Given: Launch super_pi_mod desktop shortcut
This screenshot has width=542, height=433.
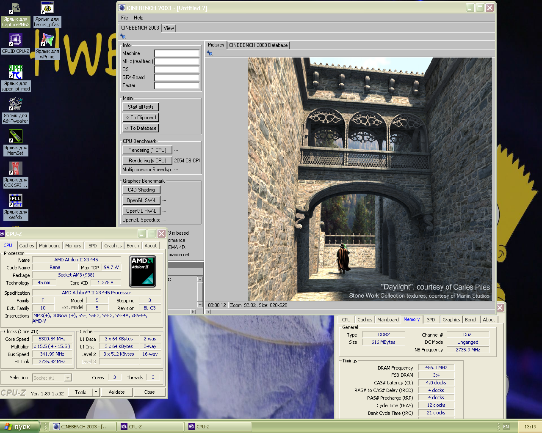Looking at the screenshot, I should (x=16, y=78).
